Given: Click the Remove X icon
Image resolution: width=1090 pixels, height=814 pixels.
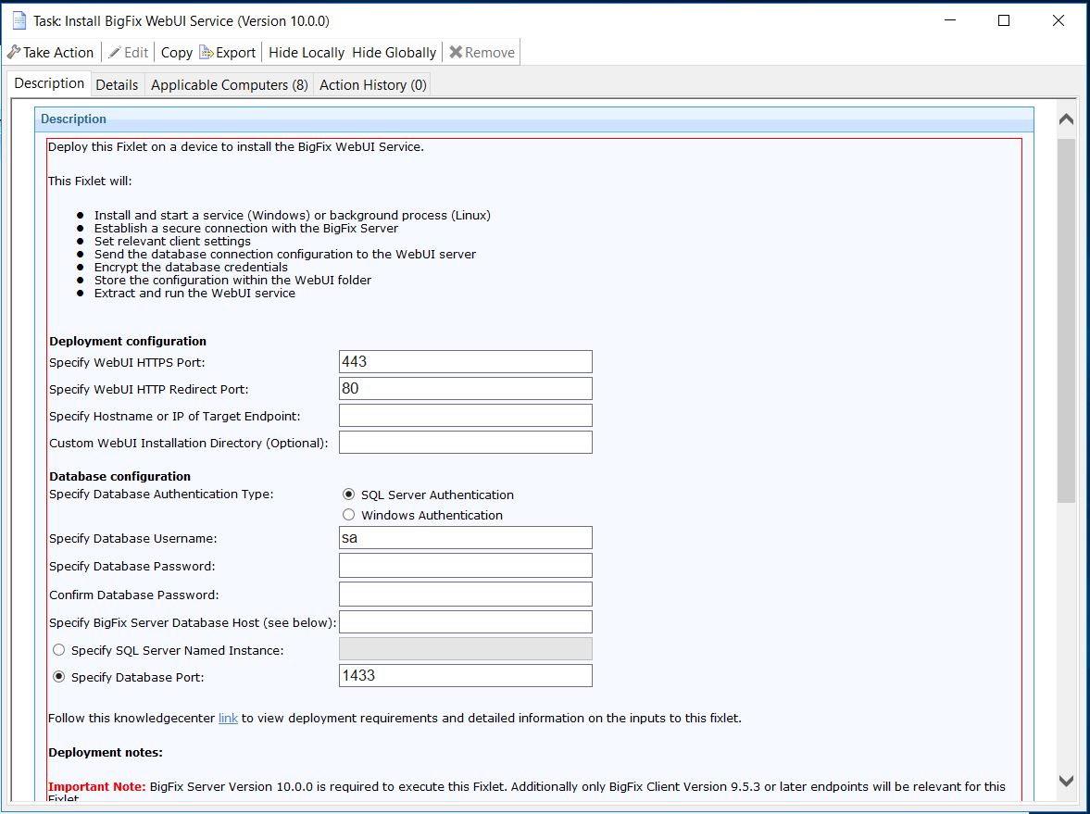Looking at the screenshot, I should (x=455, y=52).
